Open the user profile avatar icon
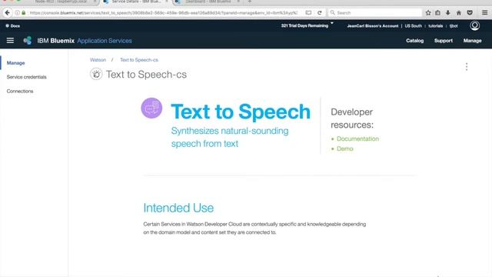 (x=474, y=25)
